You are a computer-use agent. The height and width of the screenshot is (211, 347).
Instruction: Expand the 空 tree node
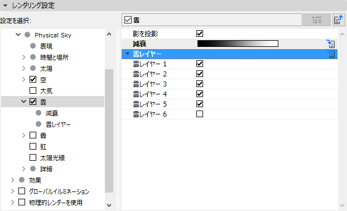[24, 79]
